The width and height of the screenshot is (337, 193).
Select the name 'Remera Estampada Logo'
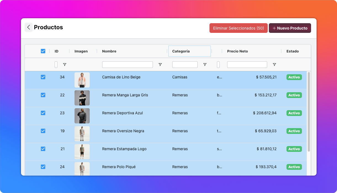124,149
